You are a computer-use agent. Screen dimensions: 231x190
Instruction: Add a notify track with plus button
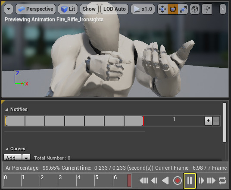click(x=208, y=121)
